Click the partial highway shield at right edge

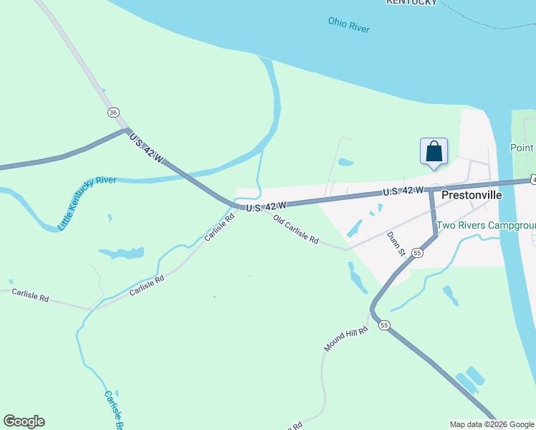pos(533,178)
